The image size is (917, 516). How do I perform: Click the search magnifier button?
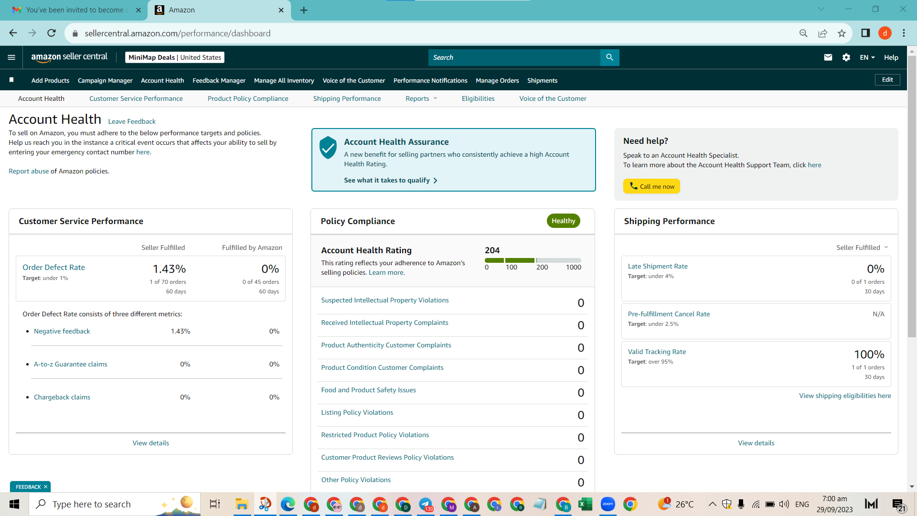tap(609, 57)
